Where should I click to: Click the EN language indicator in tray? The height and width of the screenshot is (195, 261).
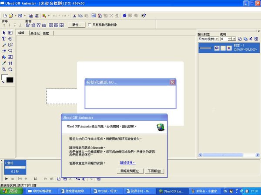click(x=225, y=191)
